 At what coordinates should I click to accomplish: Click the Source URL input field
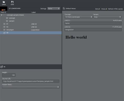pos(31,81)
